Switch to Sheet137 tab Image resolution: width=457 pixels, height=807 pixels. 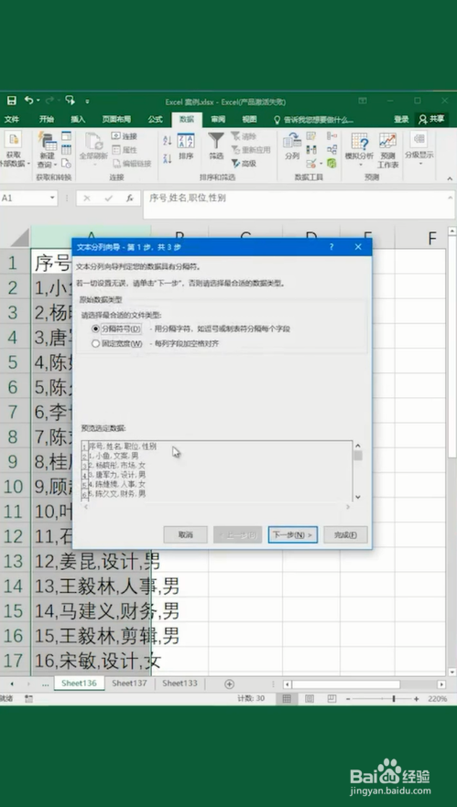(129, 683)
